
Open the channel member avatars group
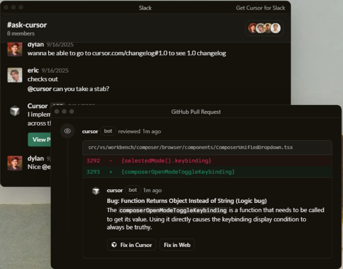(x=264, y=28)
